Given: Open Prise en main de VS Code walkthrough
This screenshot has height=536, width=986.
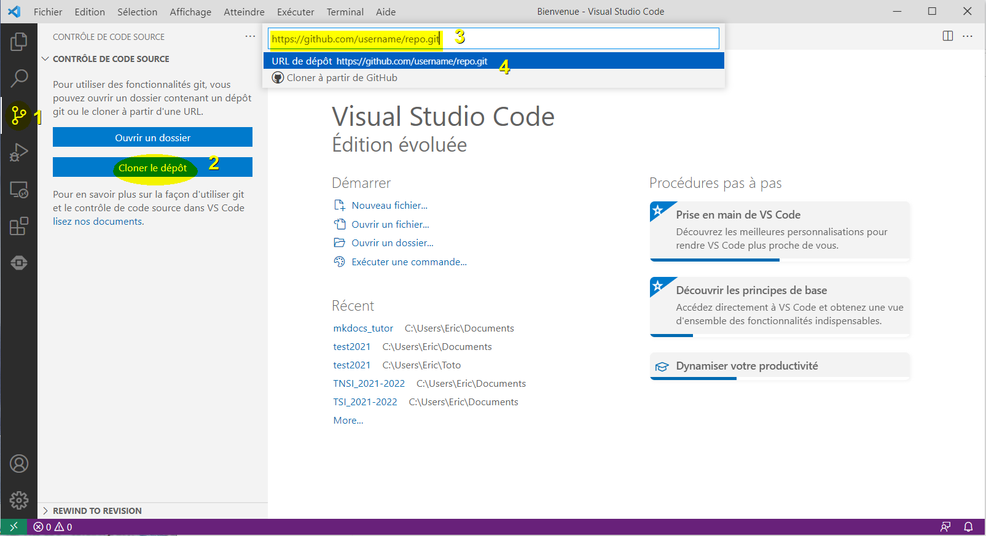Looking at the screenshot, I should [780, 231].
